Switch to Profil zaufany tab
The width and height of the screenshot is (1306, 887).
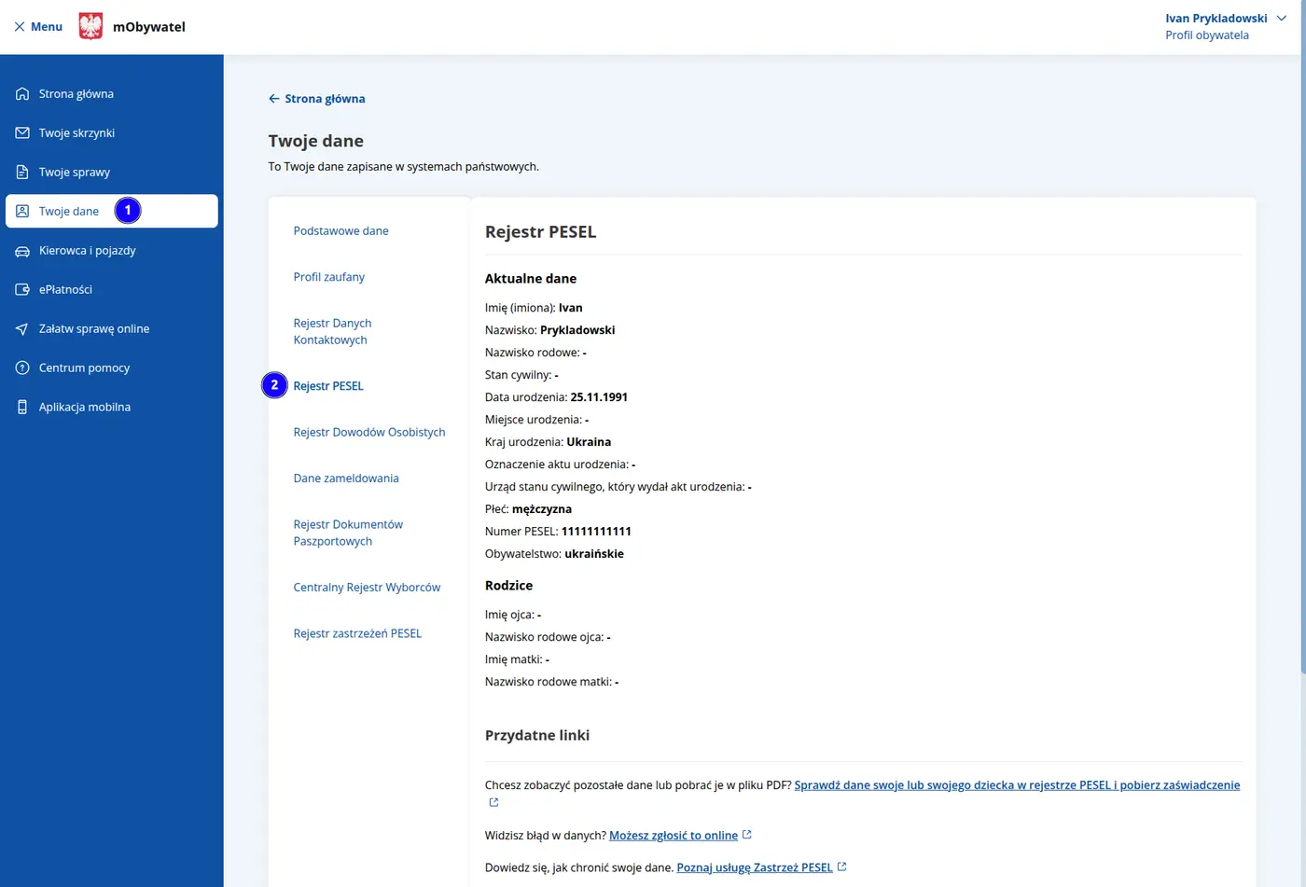329,277
